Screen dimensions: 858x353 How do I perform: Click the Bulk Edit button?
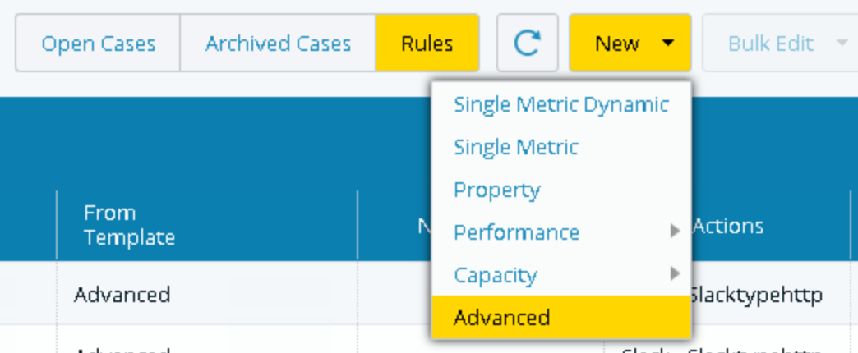[770, 43]
